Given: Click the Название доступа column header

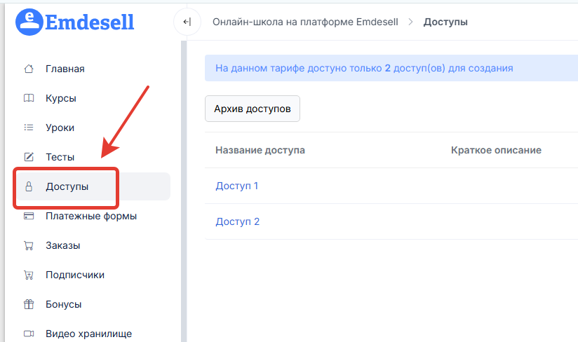Looking at the screenshot, I should coord(260,150).
